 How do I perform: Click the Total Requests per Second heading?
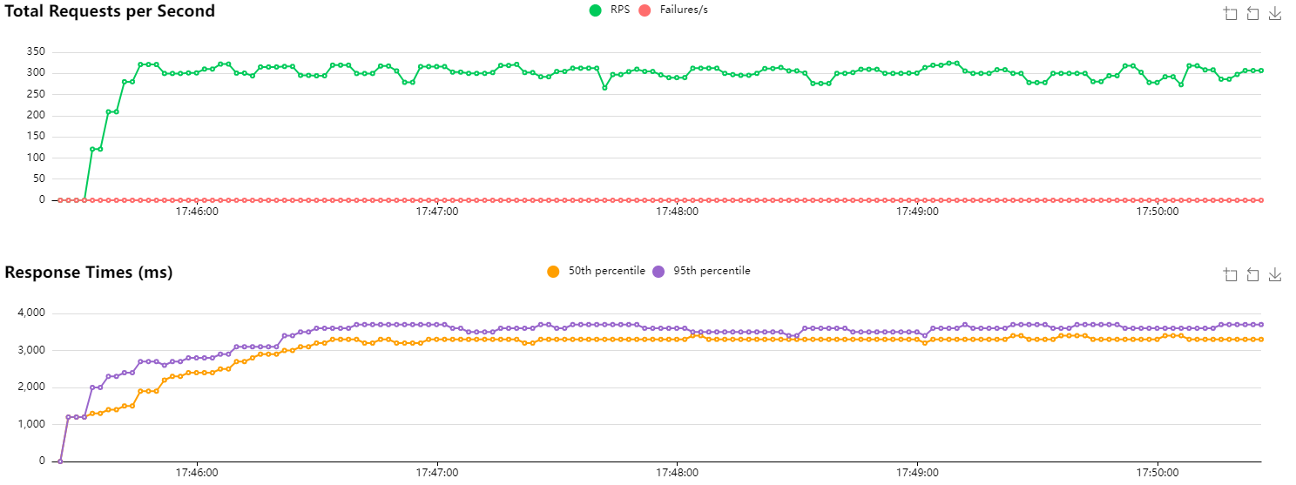(110, 11)
